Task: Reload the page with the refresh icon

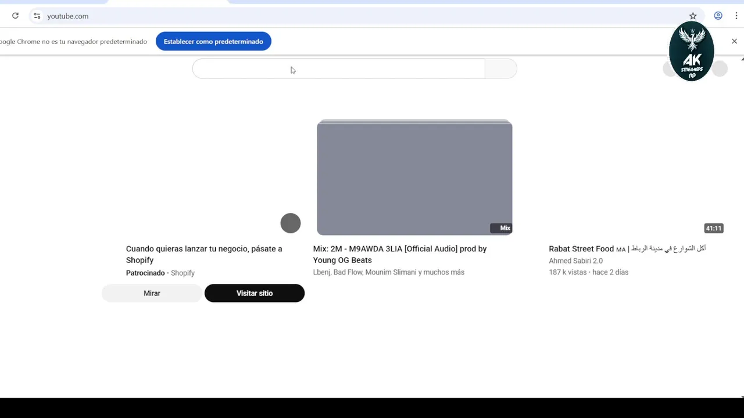Action: 15,16
